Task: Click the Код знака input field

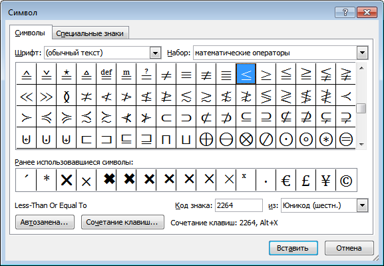Action: [238, 205]
